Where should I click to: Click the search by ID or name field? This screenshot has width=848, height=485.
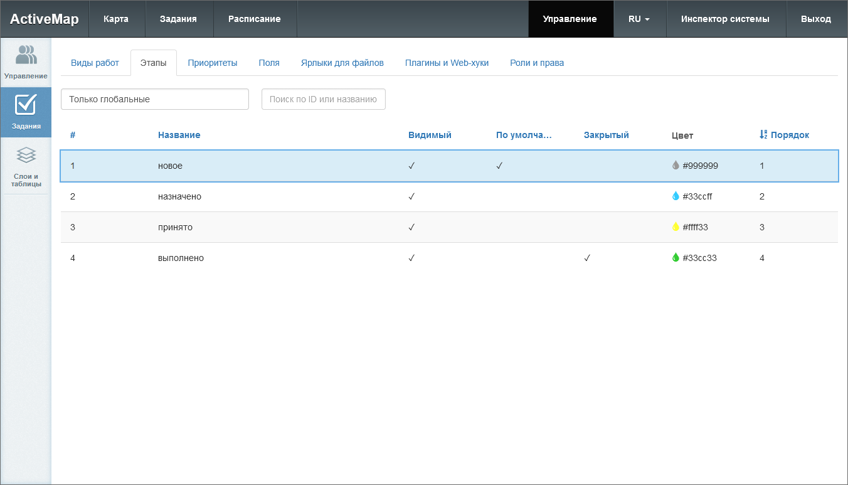(323, 99)
